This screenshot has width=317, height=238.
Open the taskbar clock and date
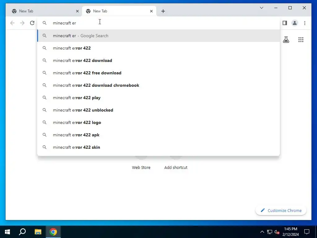290,232
